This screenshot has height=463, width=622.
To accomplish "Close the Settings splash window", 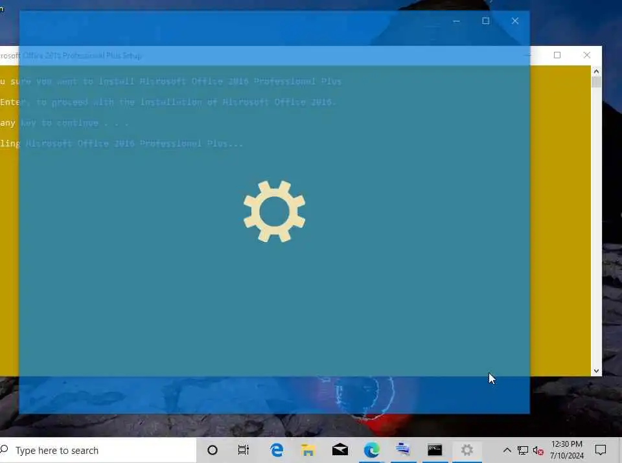I will (515, 21).
